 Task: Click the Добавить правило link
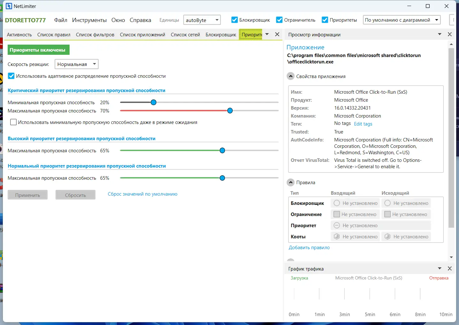click(309, 248)
